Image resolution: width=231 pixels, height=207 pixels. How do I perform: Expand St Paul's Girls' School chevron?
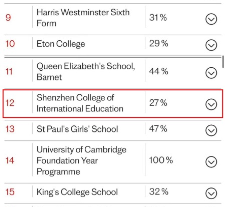[x=211, y=130]
